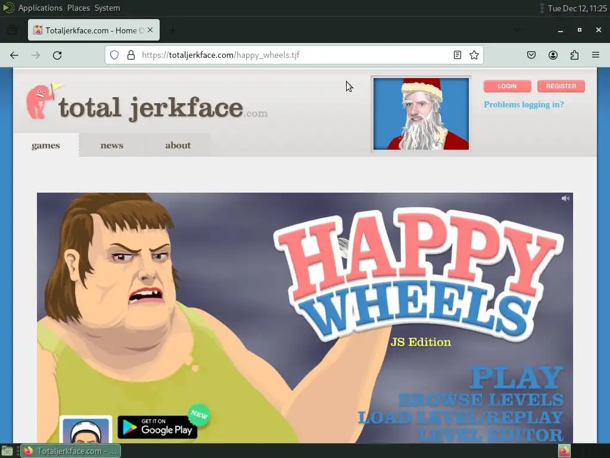Select the Totaljerkface.com browser tab
Viewport: 610px width, 458px height.
(94, 30)
